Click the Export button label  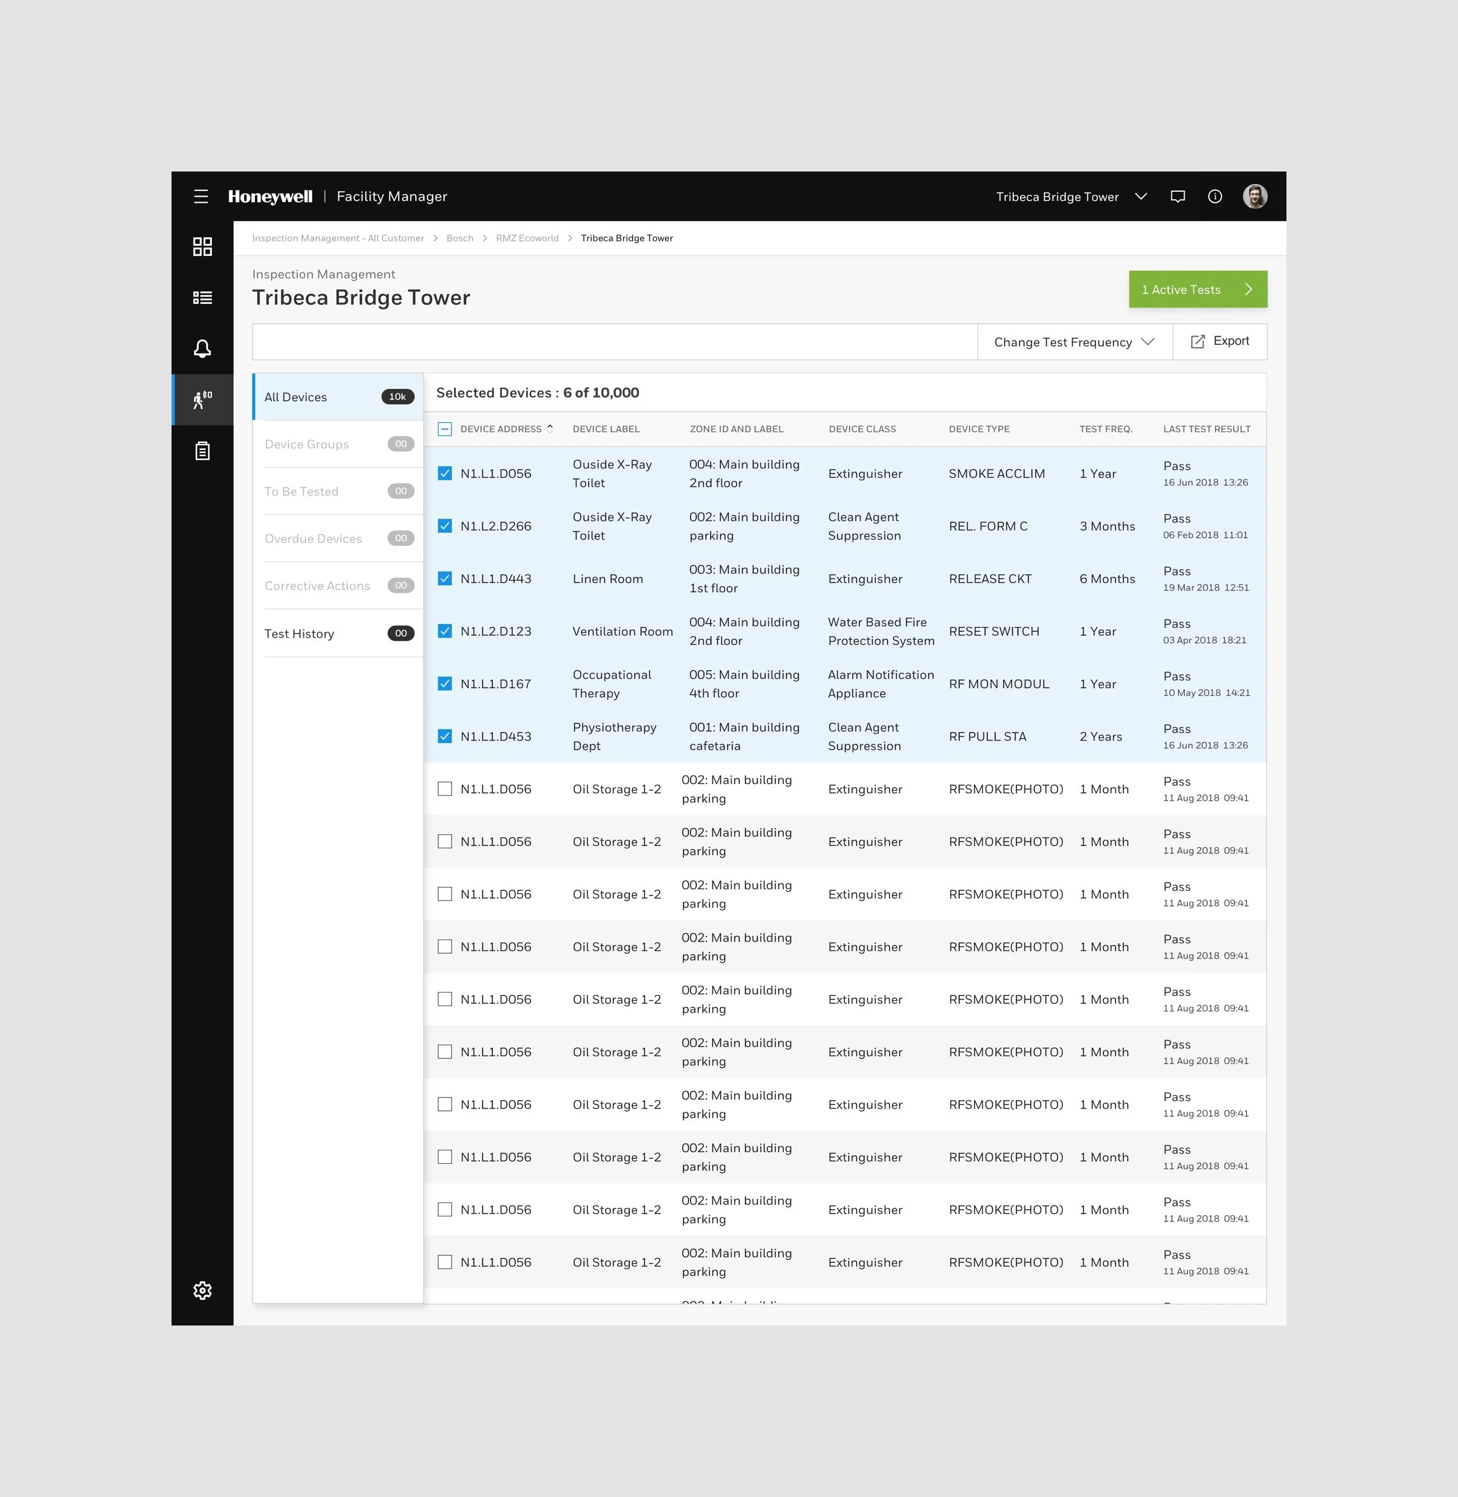pos(1231,342)
